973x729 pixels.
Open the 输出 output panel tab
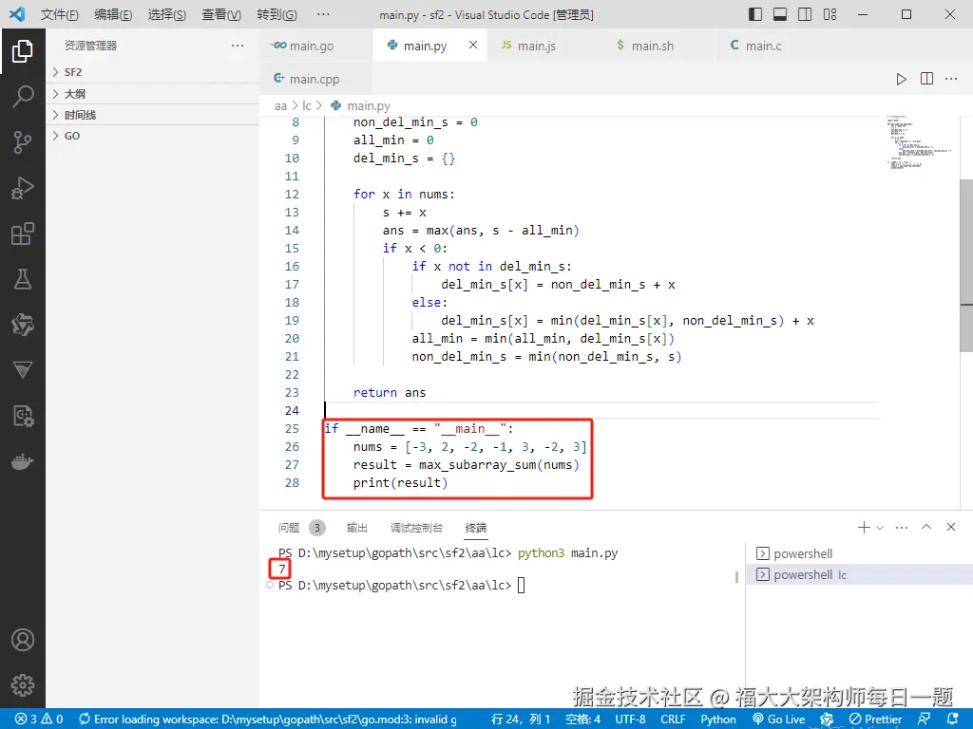tap(357, 528)
